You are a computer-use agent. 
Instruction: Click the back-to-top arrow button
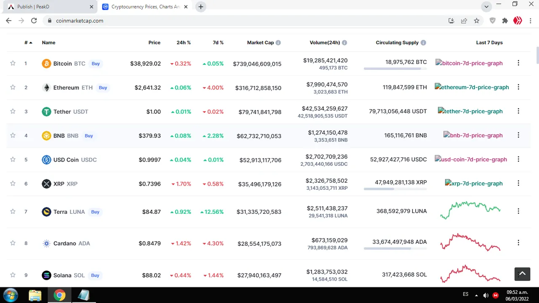[522, 274]
